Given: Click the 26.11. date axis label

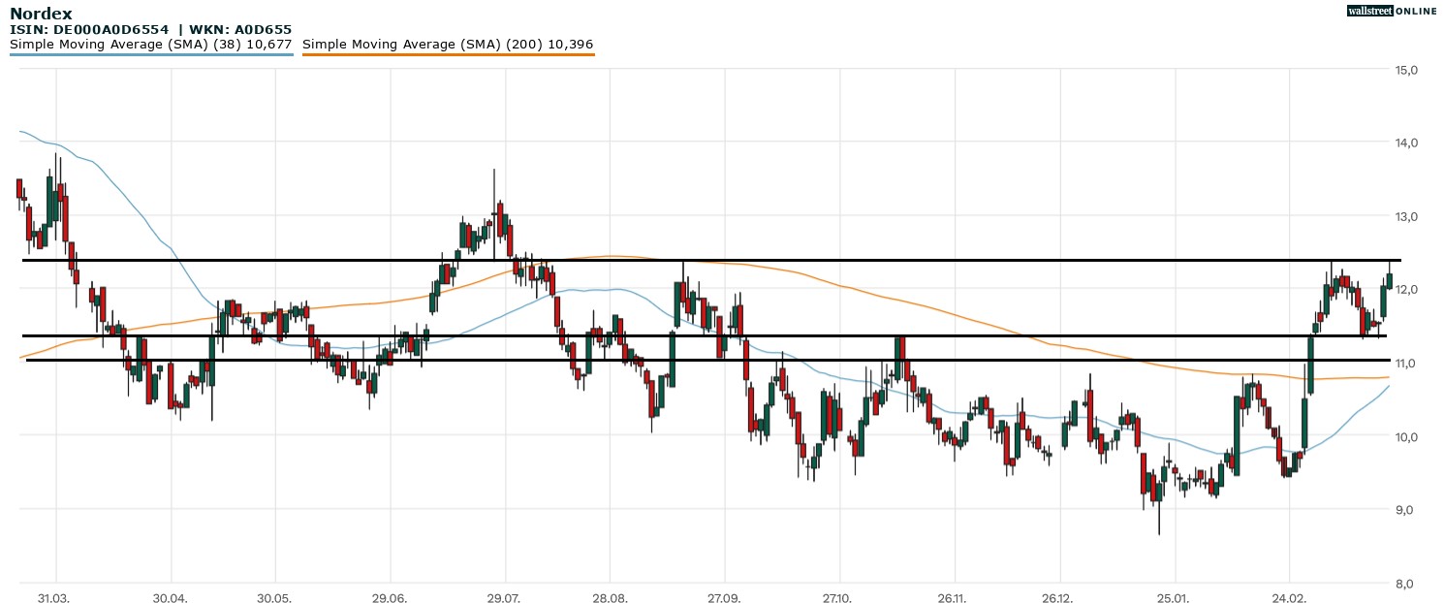Looking at the screenshot, I should [x=953, y=597].
